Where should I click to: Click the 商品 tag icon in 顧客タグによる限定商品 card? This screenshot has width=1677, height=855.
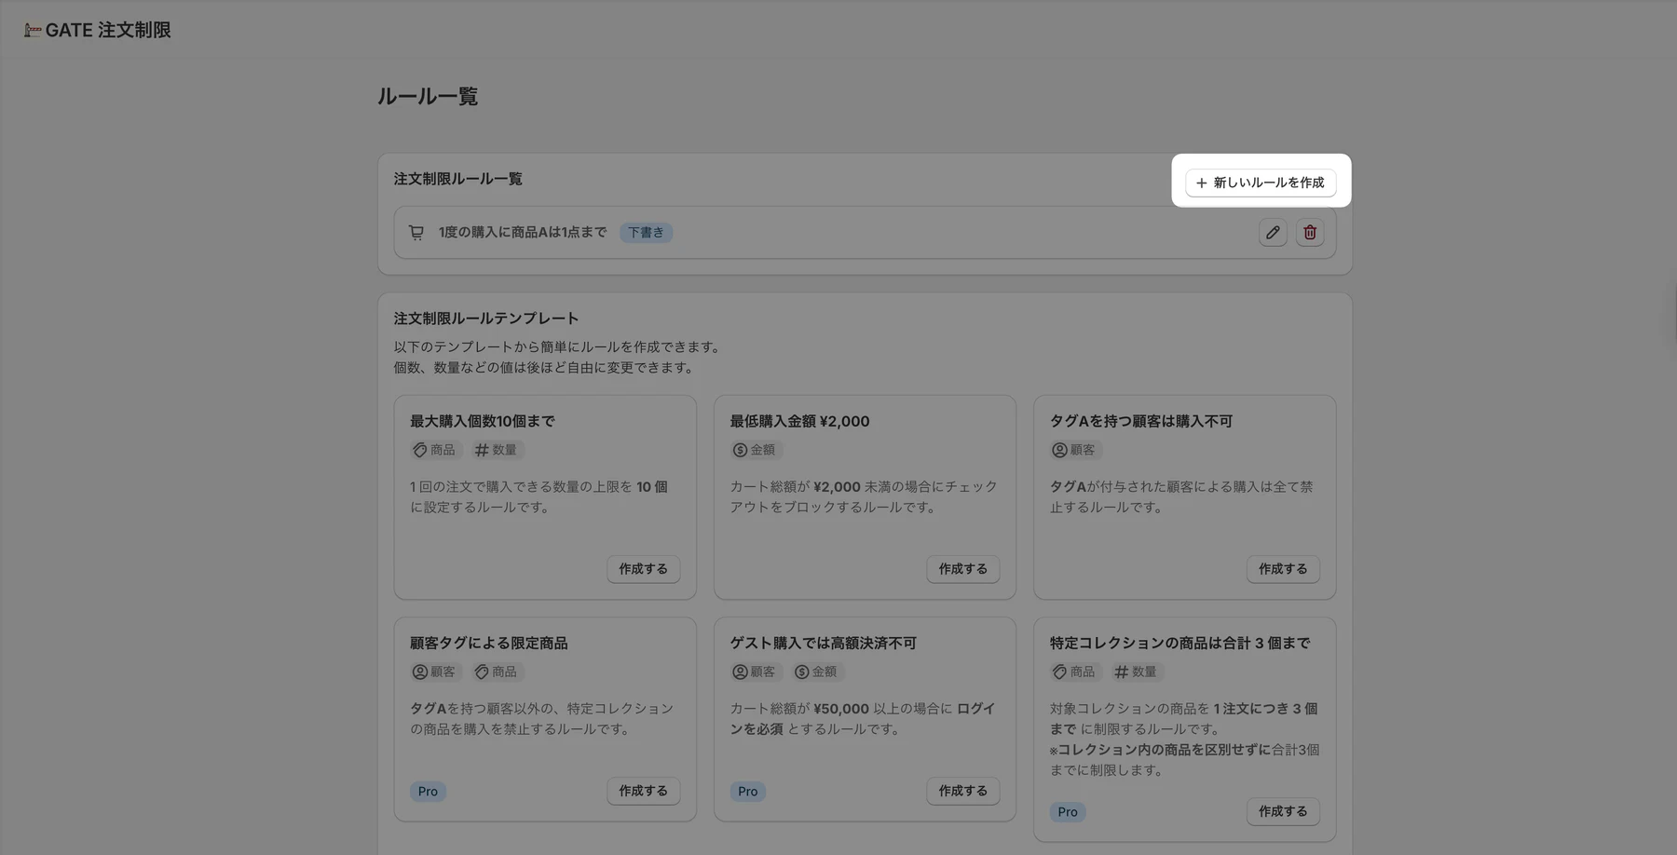click(x=482, y=672)
